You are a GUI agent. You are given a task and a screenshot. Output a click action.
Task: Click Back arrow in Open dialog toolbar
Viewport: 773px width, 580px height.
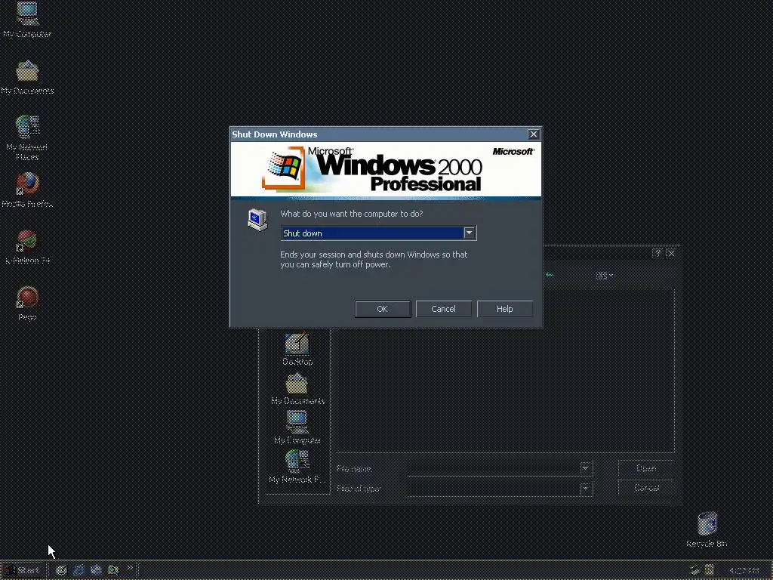click(x=550, y=275)
